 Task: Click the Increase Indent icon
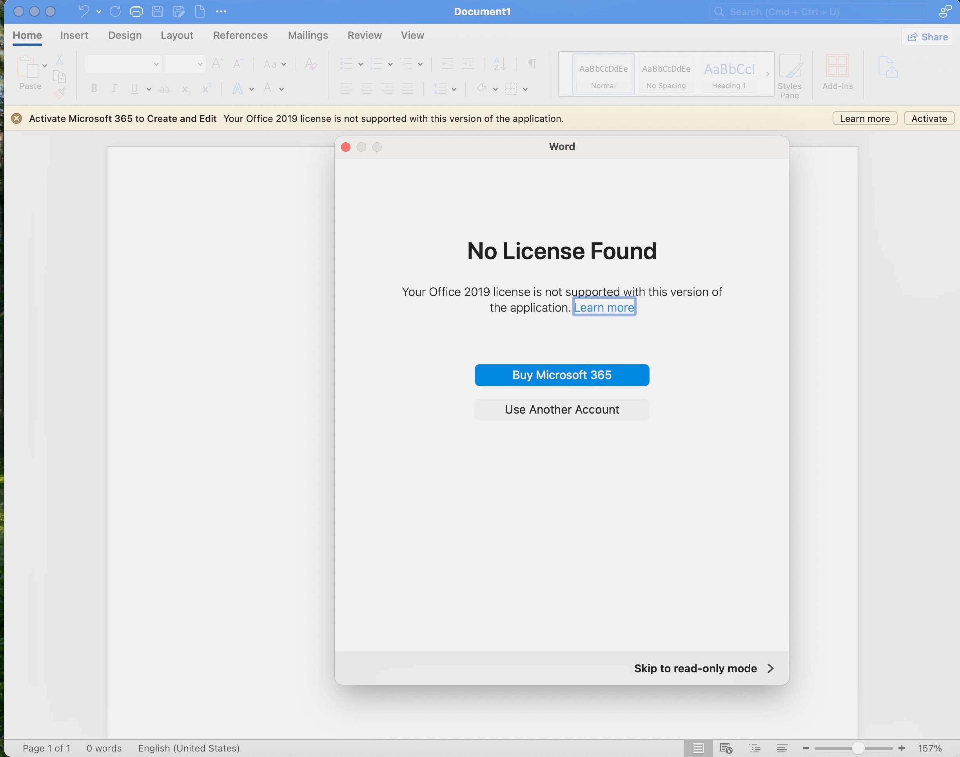(468, 64)
